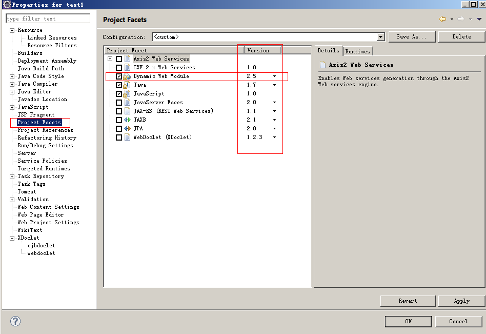Click the JavaServer Faces facet icon
Screen dimensions: 486x334
point(127,102)
